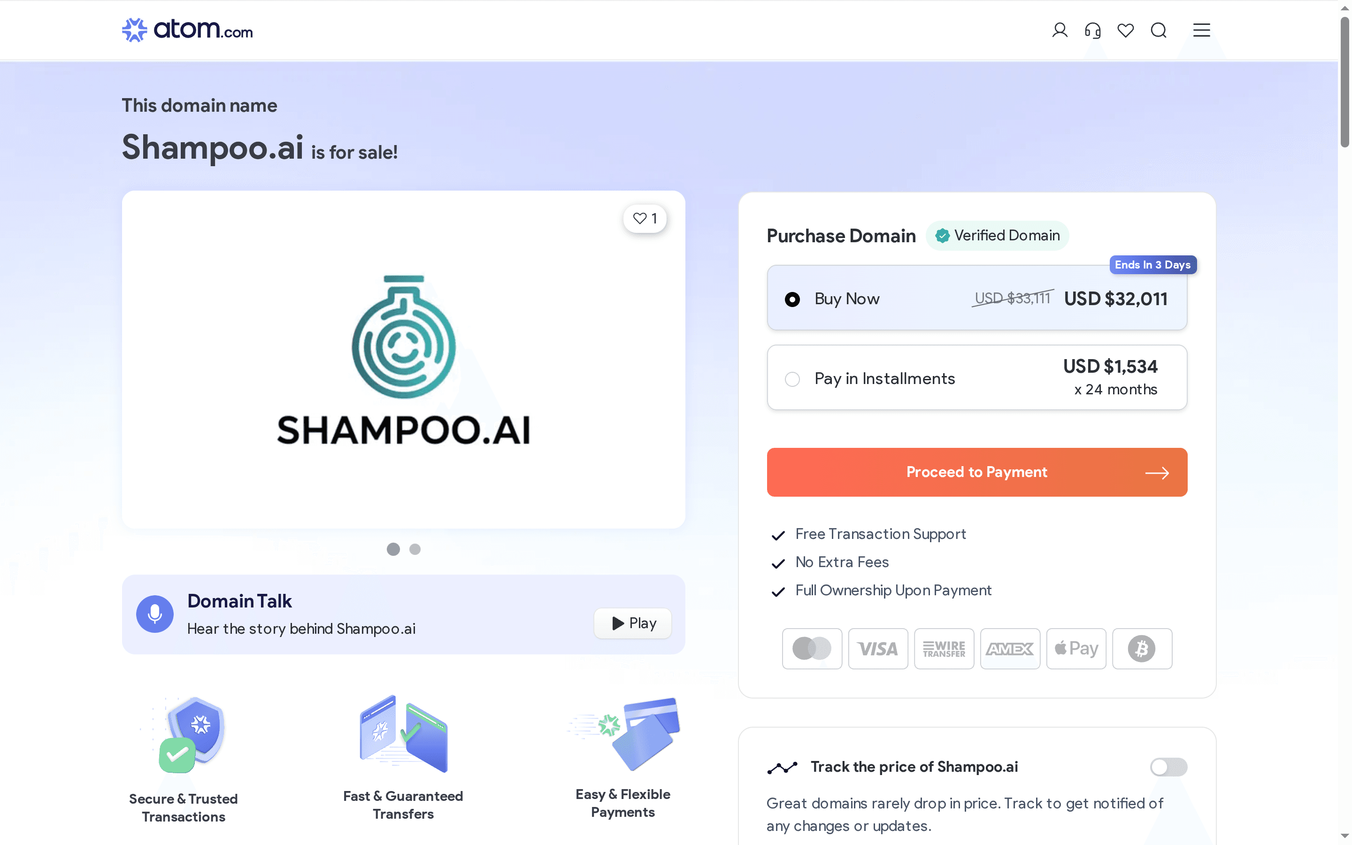Click Proceed to Payment
The image size is (1352, 845).
point(976,472)
